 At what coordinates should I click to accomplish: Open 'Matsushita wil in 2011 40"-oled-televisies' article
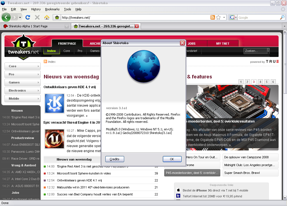coord(93,187)
